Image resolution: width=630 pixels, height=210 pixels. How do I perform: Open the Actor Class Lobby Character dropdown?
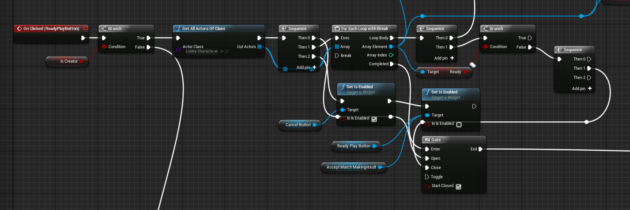201,52
